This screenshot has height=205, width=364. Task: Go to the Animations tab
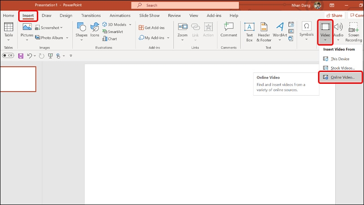tap(120, 15)
